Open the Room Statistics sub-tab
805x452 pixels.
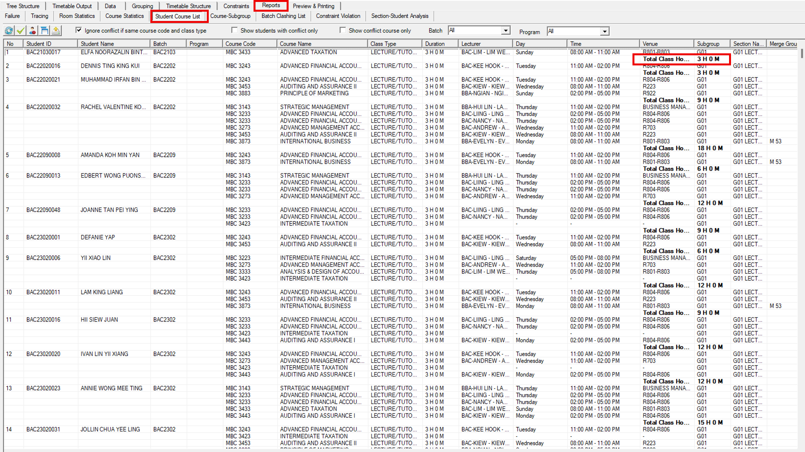77,16
